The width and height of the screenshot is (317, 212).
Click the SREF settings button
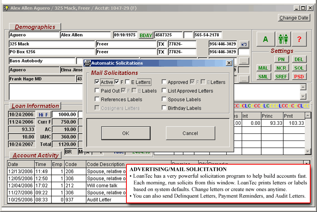(x=281, y=77)
